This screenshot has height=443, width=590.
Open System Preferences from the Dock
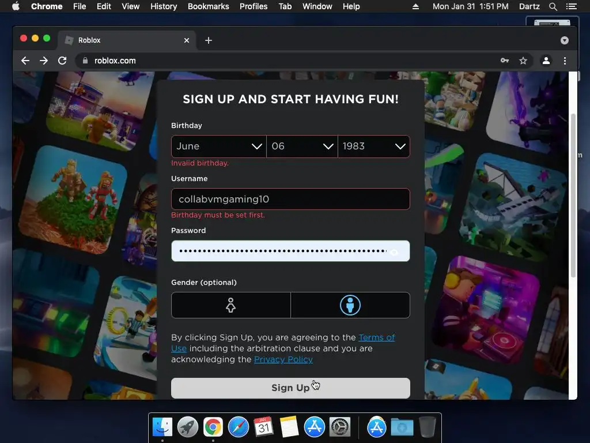pos(340,427)
